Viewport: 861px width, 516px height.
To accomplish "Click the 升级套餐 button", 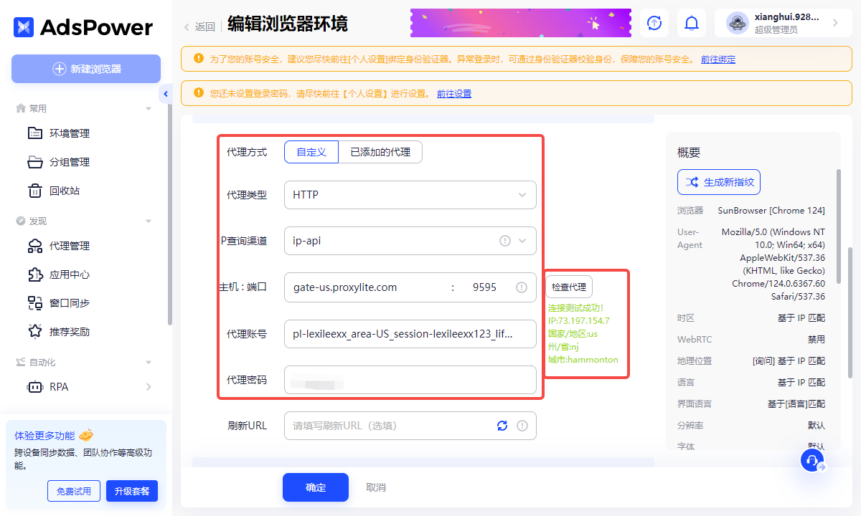I will (x=132, y=491).
